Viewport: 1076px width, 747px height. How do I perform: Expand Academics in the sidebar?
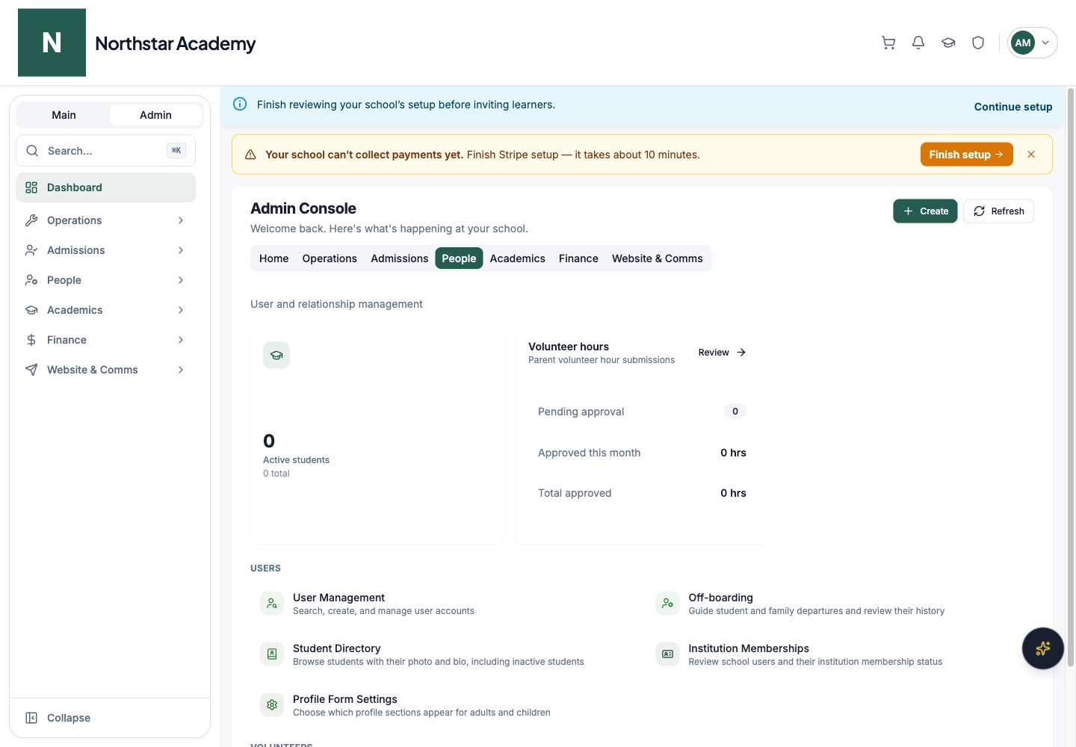click(105, 310)
